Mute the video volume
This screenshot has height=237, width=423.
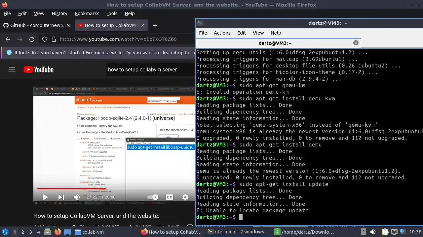[76, 197]
